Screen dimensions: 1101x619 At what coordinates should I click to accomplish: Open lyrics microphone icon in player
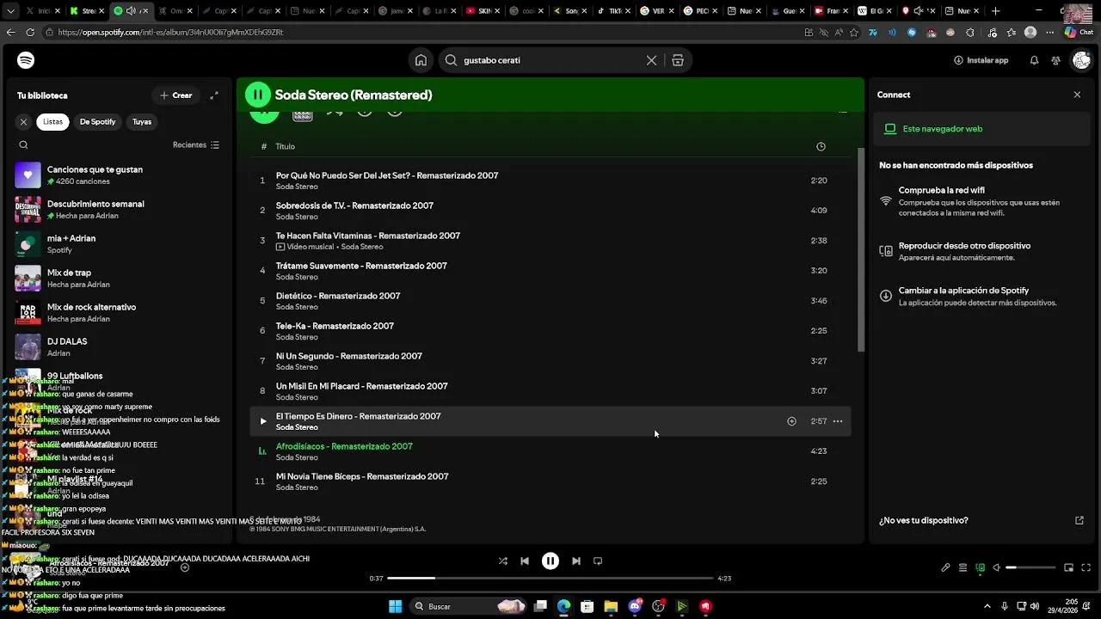945,567
